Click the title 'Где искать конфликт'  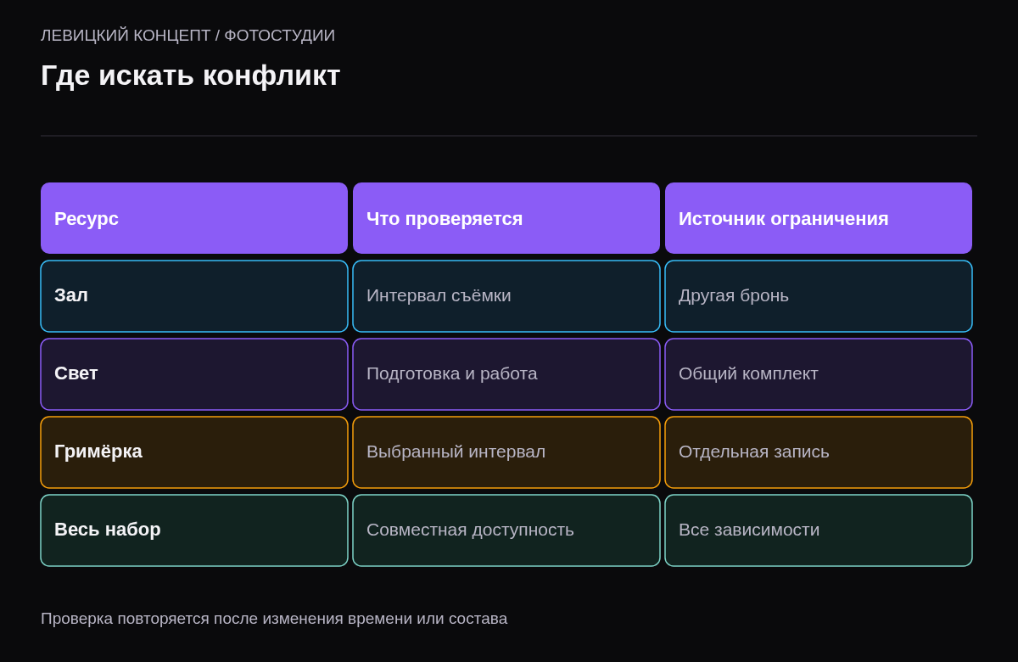pos(190,76)
